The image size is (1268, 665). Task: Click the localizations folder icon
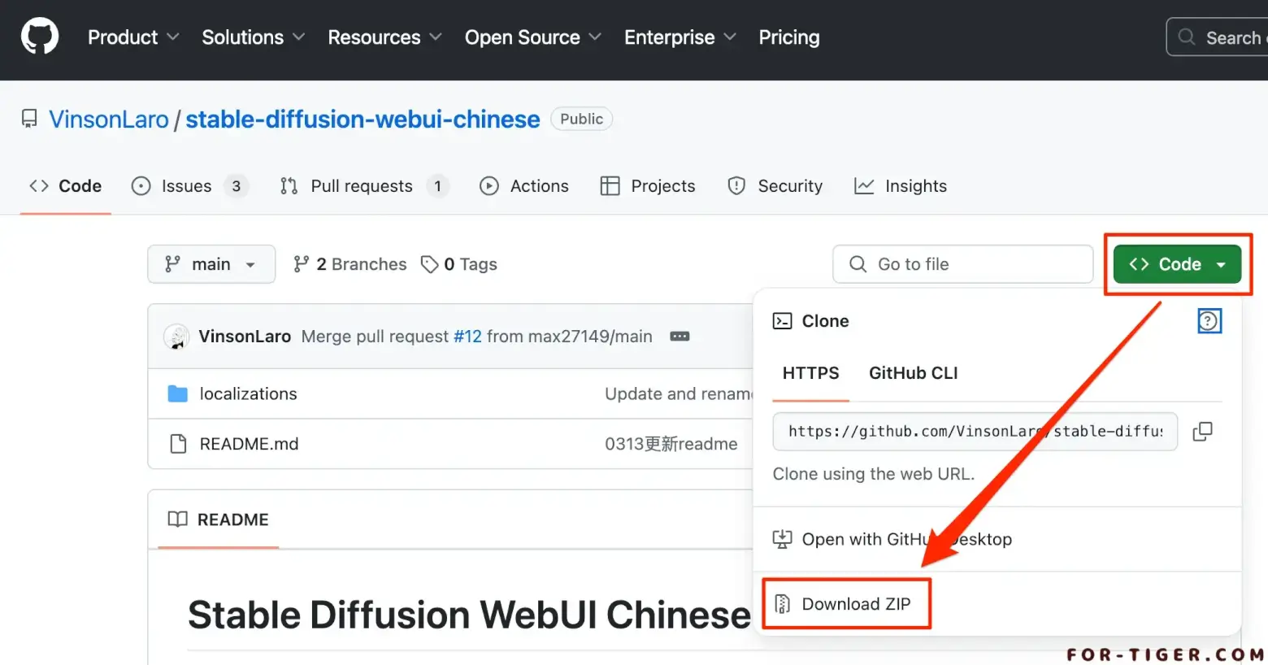177,394
